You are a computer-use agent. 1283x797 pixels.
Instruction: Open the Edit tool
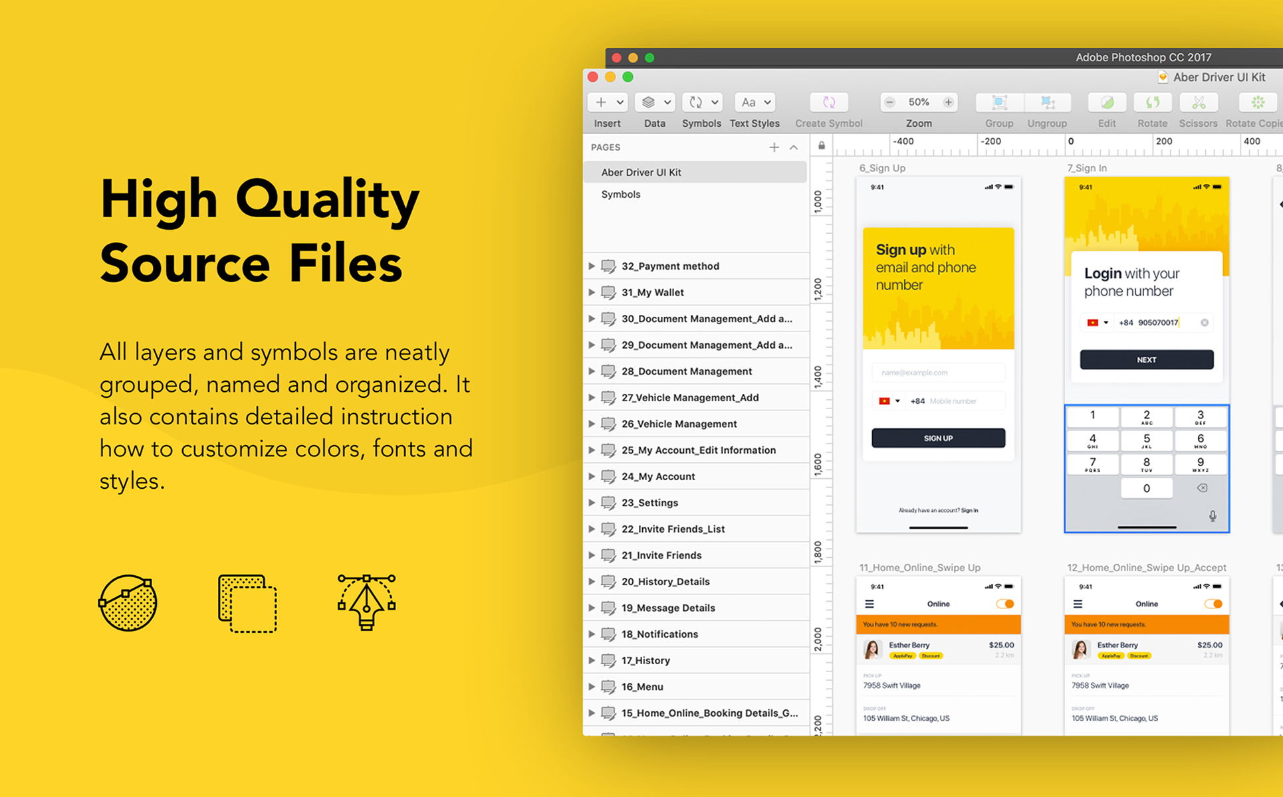1106,103
